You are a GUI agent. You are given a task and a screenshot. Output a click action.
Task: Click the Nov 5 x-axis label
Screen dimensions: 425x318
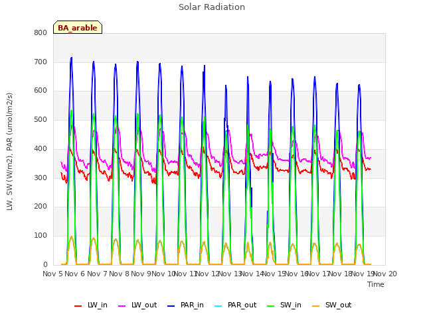[x=53, y=274]
